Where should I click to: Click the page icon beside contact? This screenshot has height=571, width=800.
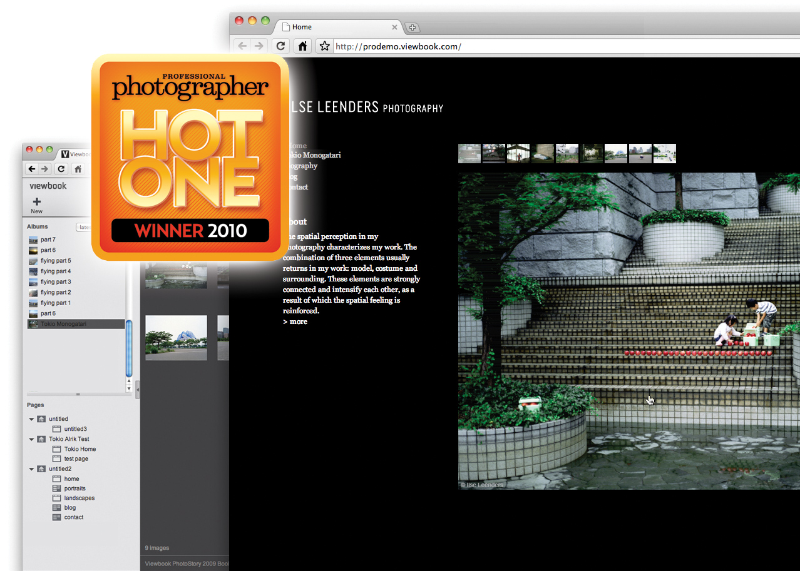(x=57, y=517)
